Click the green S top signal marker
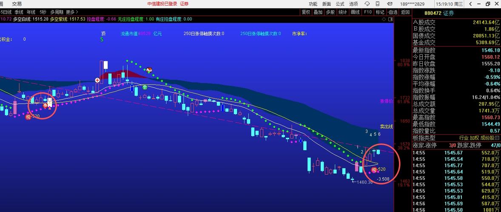501x212 pixels. (x=102, y=39)
